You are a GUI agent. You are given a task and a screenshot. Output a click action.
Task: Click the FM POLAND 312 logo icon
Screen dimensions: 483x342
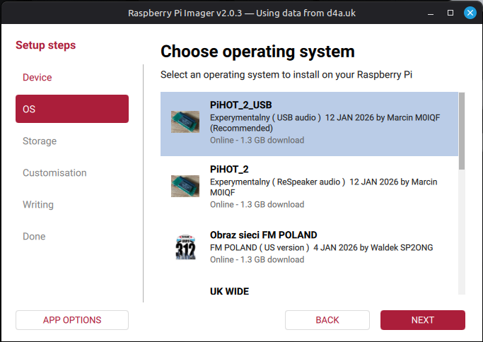point(185,248)
